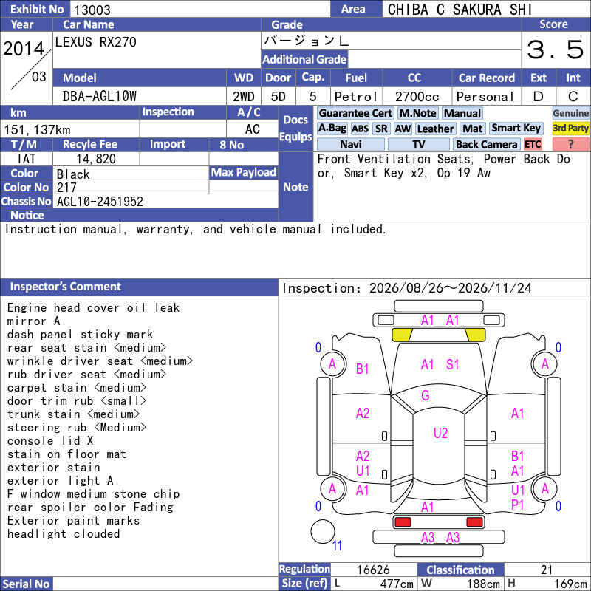Viewport: 591px width, 591px height.
Task: Select the console lid X comment
Action: point(50,440)
